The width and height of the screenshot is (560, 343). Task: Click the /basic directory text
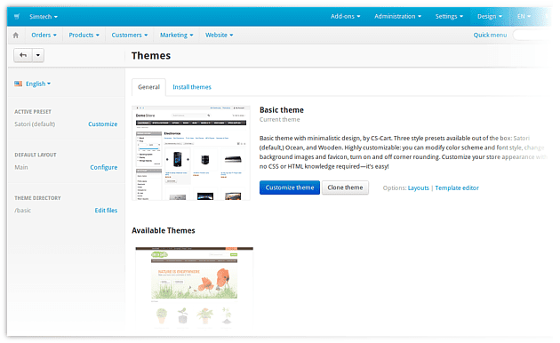[22, 211]
